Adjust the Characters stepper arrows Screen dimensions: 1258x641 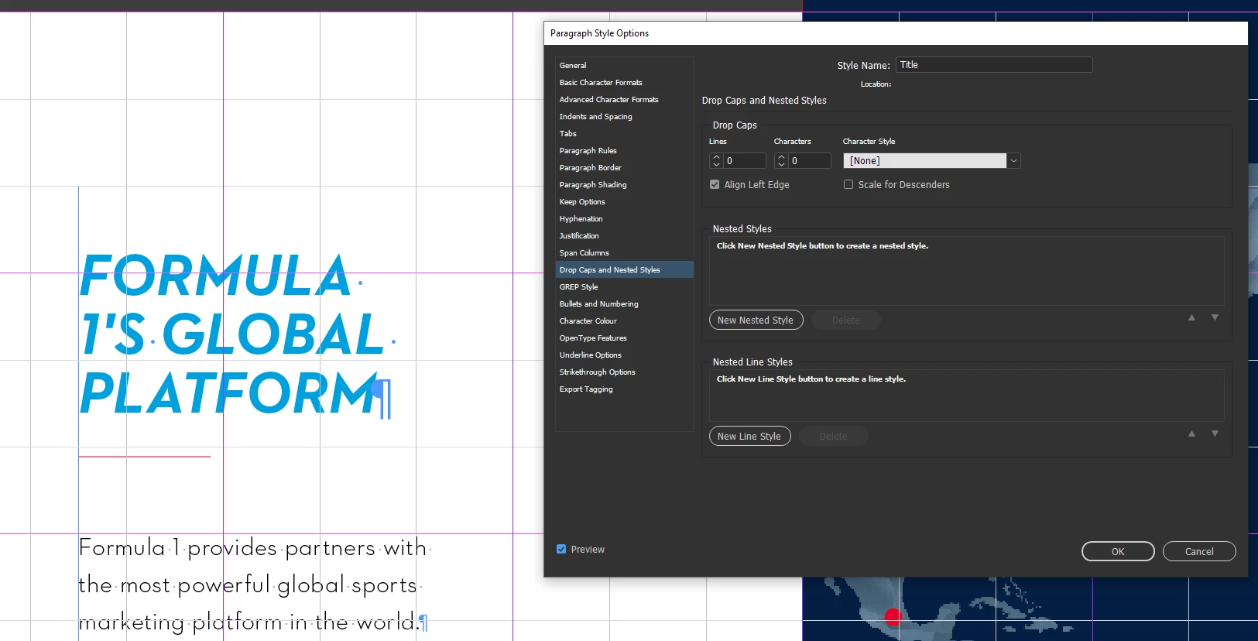781,161
